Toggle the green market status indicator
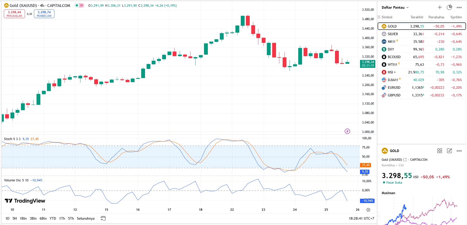 pos(77,5)
